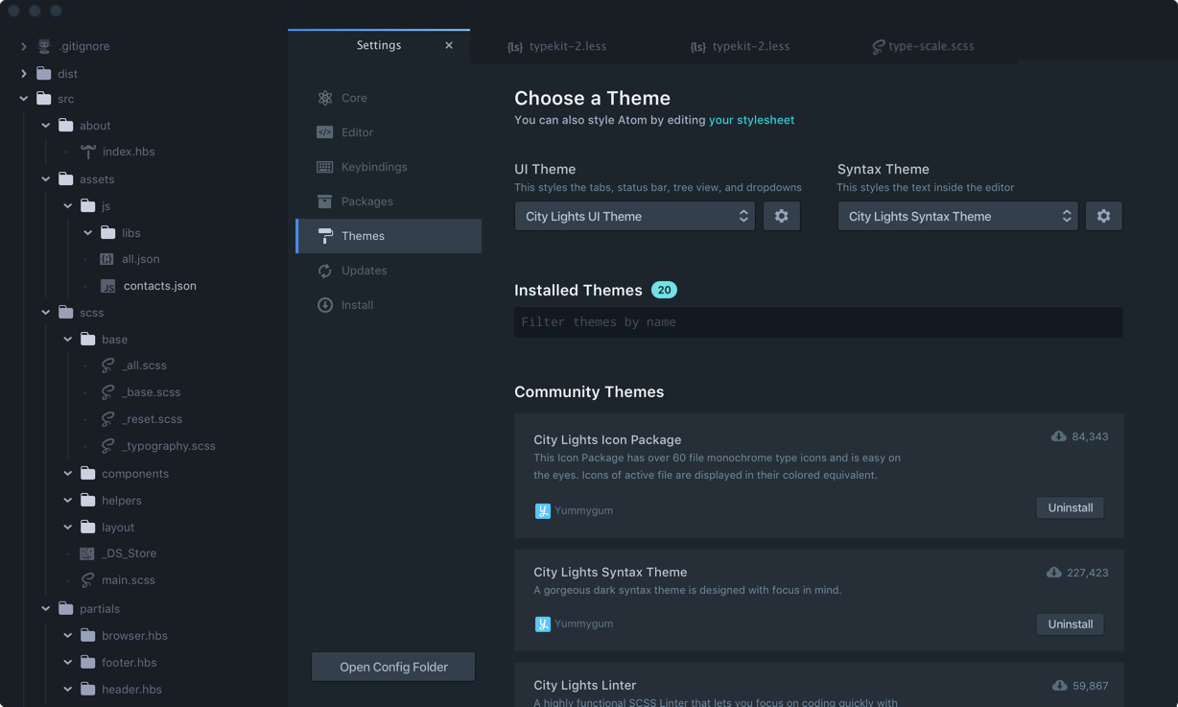Click download cloud icon for City Lights Linter
This screenshot has height=707, width=1178.
coord(1060,686)
